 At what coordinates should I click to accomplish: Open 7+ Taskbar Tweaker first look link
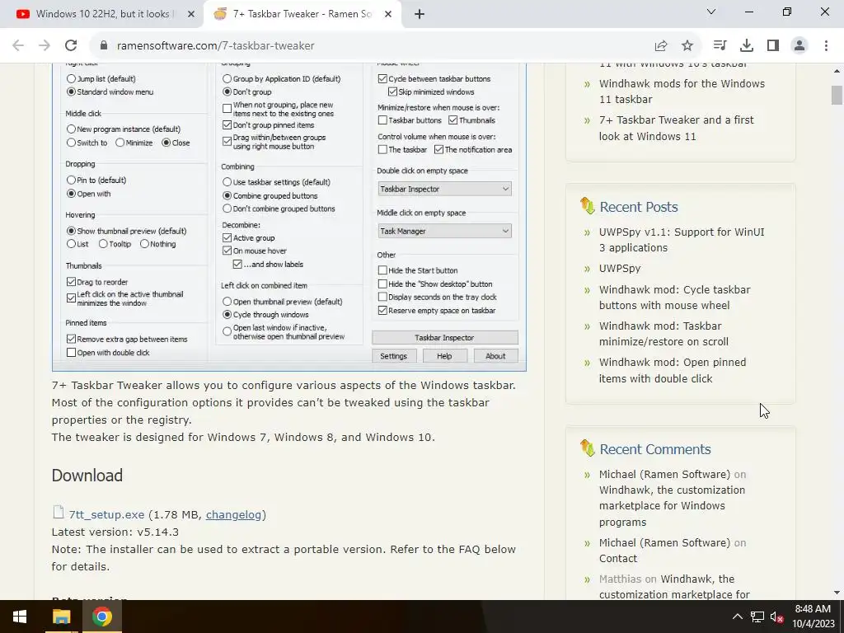676,128
